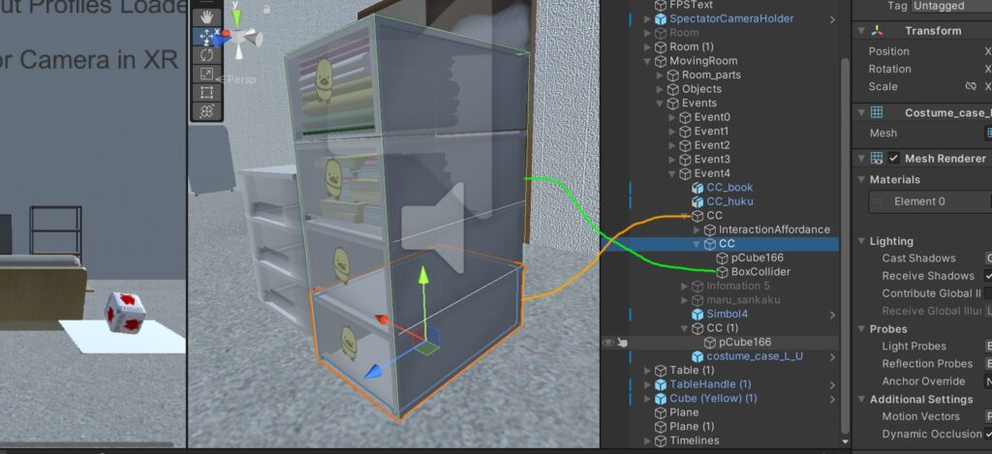
Task: Toggle the Scale constrained-proportions link icon
Action: (971, 86)
